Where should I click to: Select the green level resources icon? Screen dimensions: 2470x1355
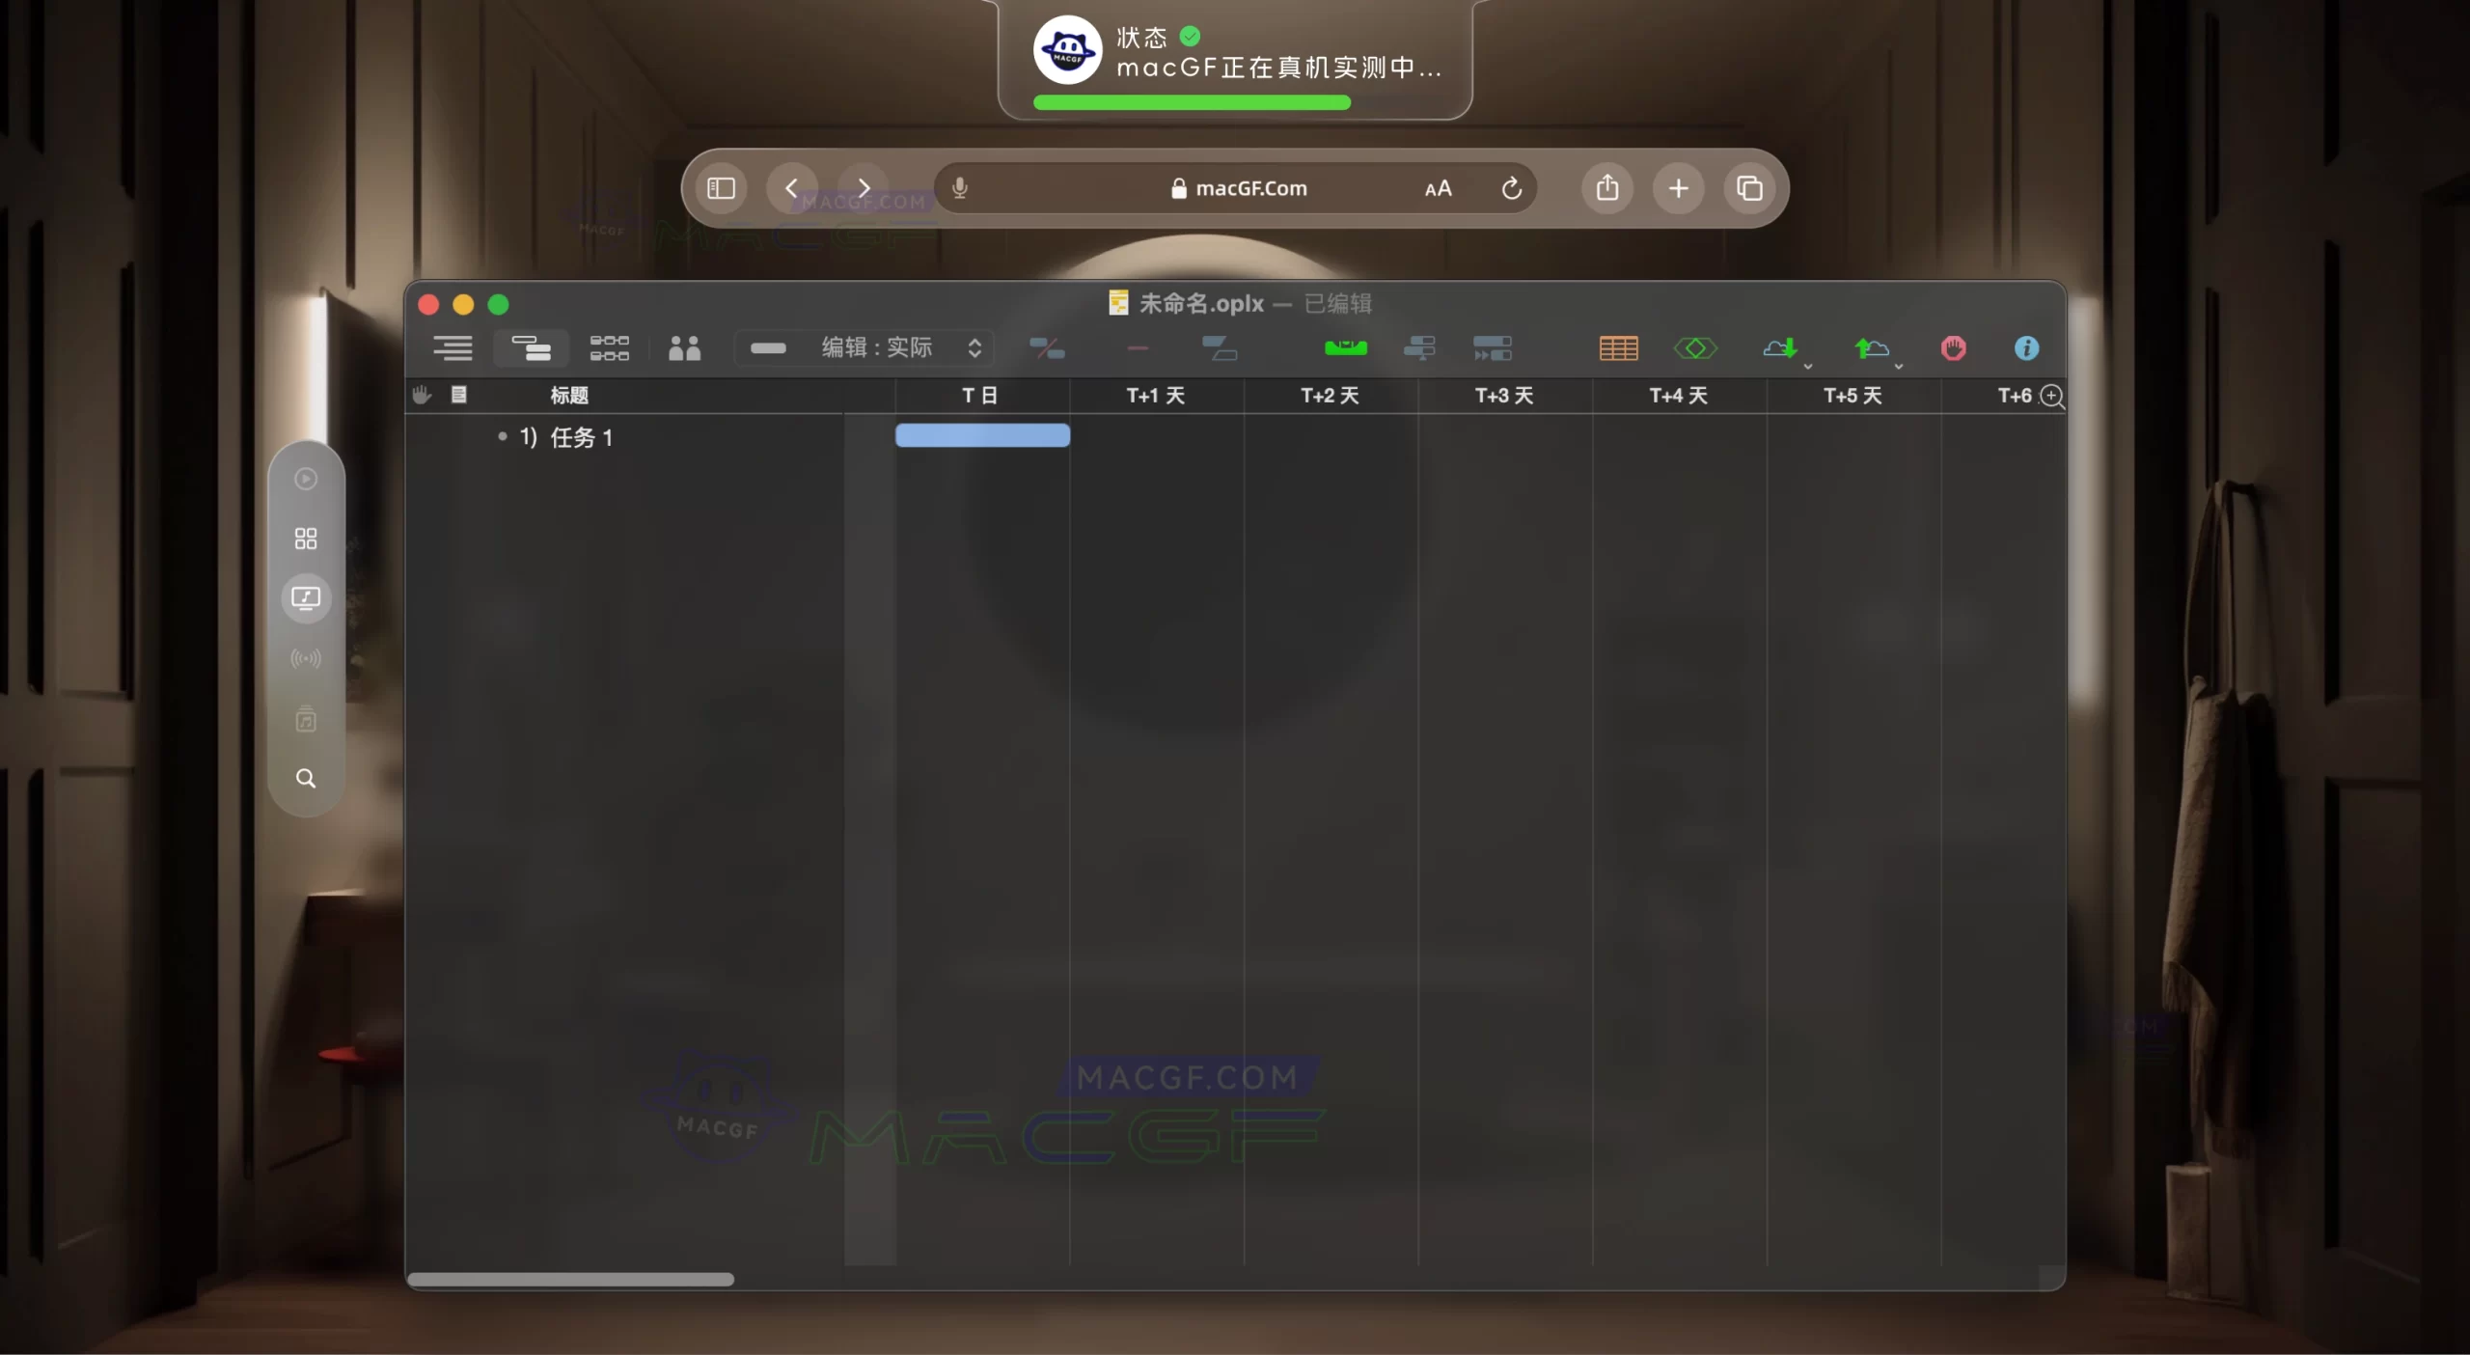point(1346,348)
